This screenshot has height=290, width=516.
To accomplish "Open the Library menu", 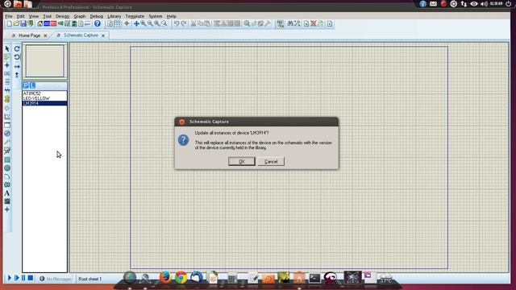I will pyautogui.click(x=114, y=16).
